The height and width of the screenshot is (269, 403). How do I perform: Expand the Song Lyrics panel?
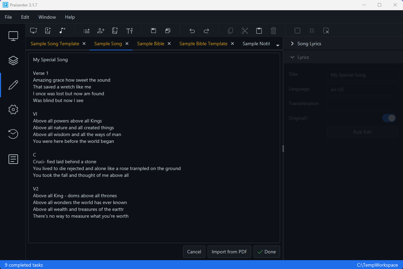point(292,44)
